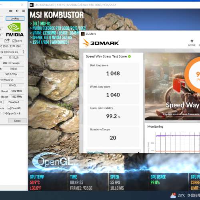Click GPU-Z refresh icon
200x200 pixels.
point(17,11)
